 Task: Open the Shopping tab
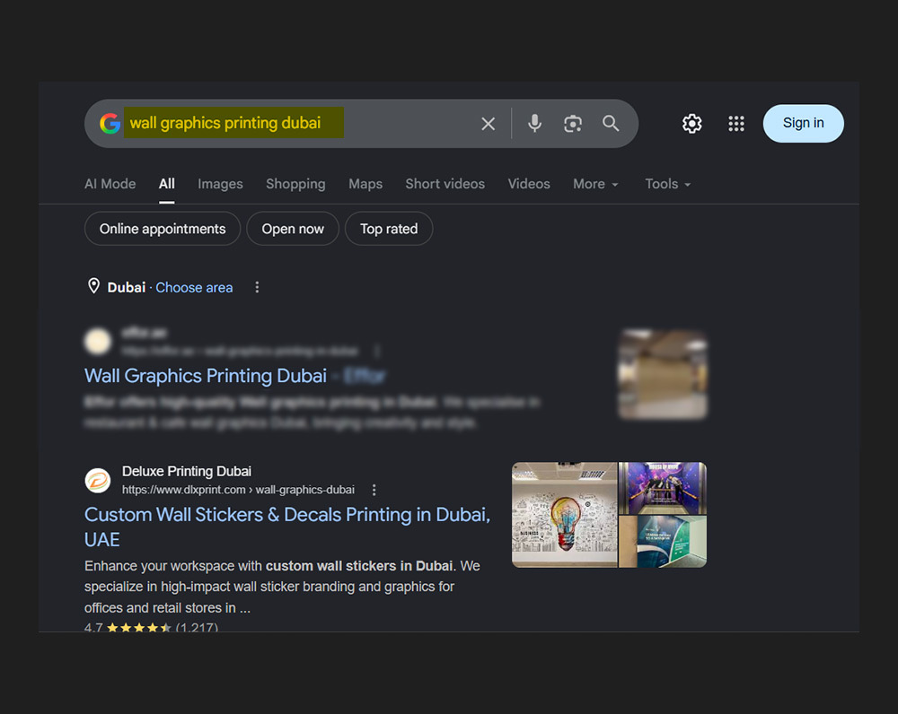tap(295, 184)
